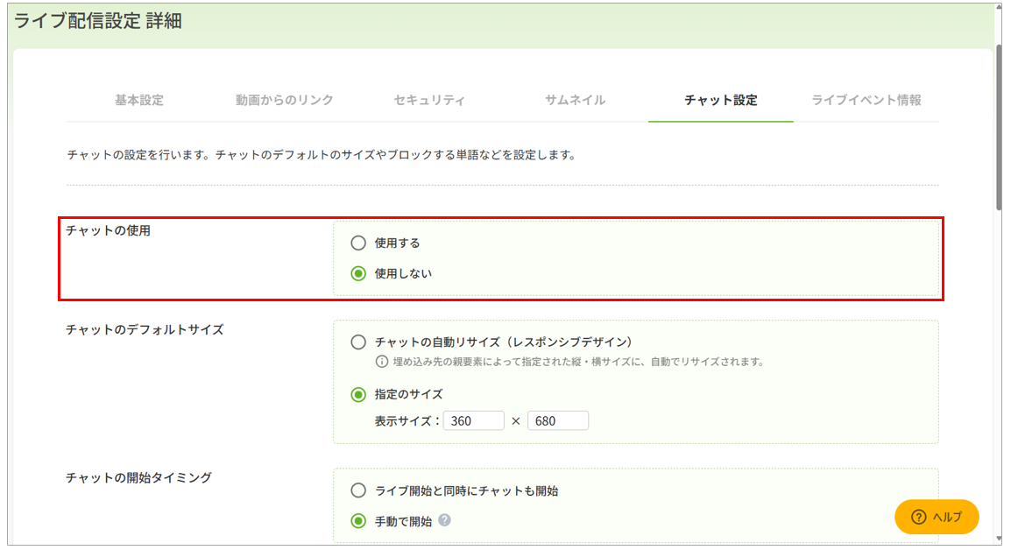Go to the セキュリティ tab
Image resolution: width=1011 pixels, height=550 pixels.
pos(429,100)
